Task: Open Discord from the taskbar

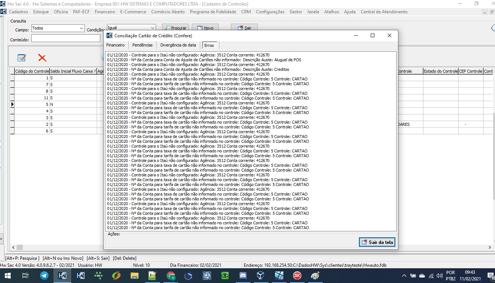Action: [x=243, y=276]
